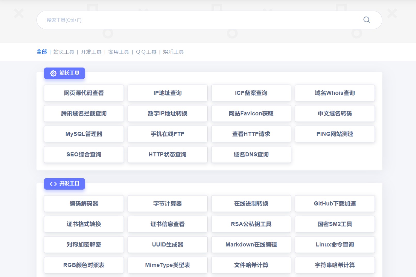Open 字符串哈希计算 tool
416x277 pixels.
click(x=335, y=265)
